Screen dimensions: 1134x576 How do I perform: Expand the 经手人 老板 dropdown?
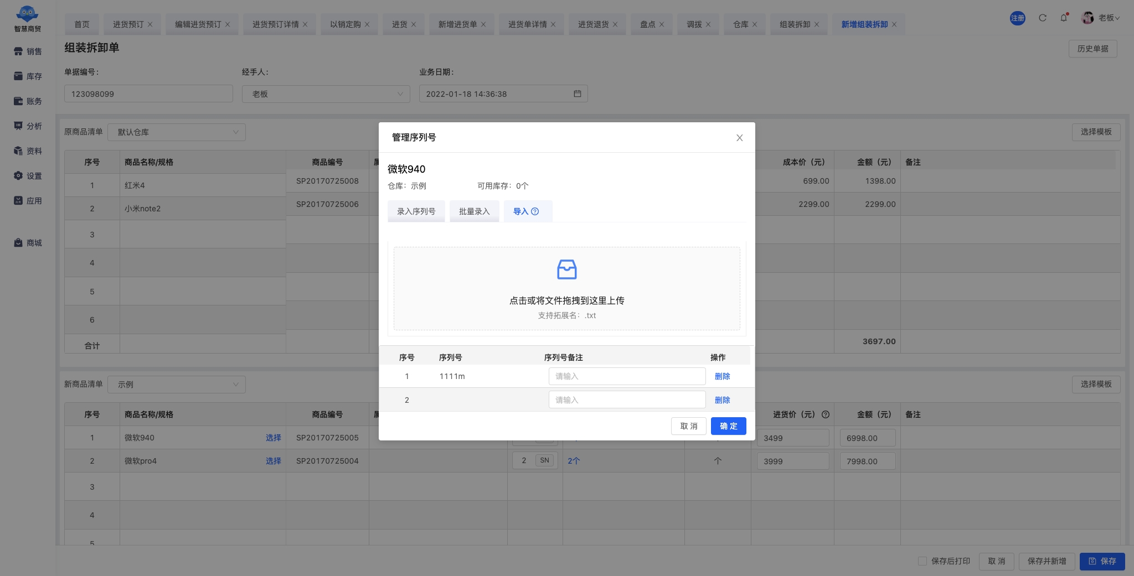pos(326,94)
